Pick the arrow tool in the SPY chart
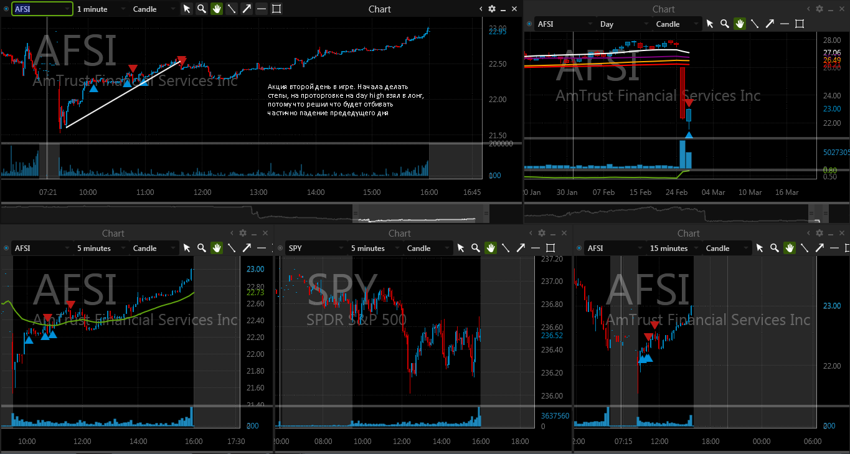850x454 pixels. pyautogui.click(x=521, y=248)
